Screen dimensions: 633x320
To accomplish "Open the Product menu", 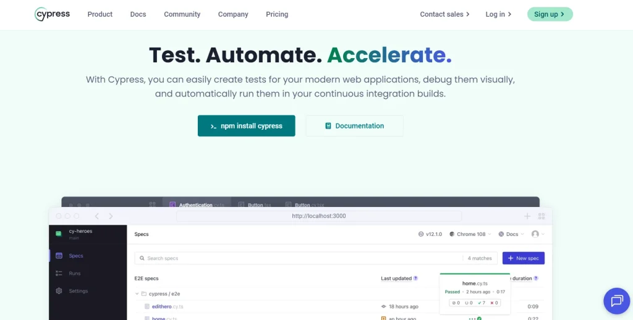I will click(x=100, y=14).
